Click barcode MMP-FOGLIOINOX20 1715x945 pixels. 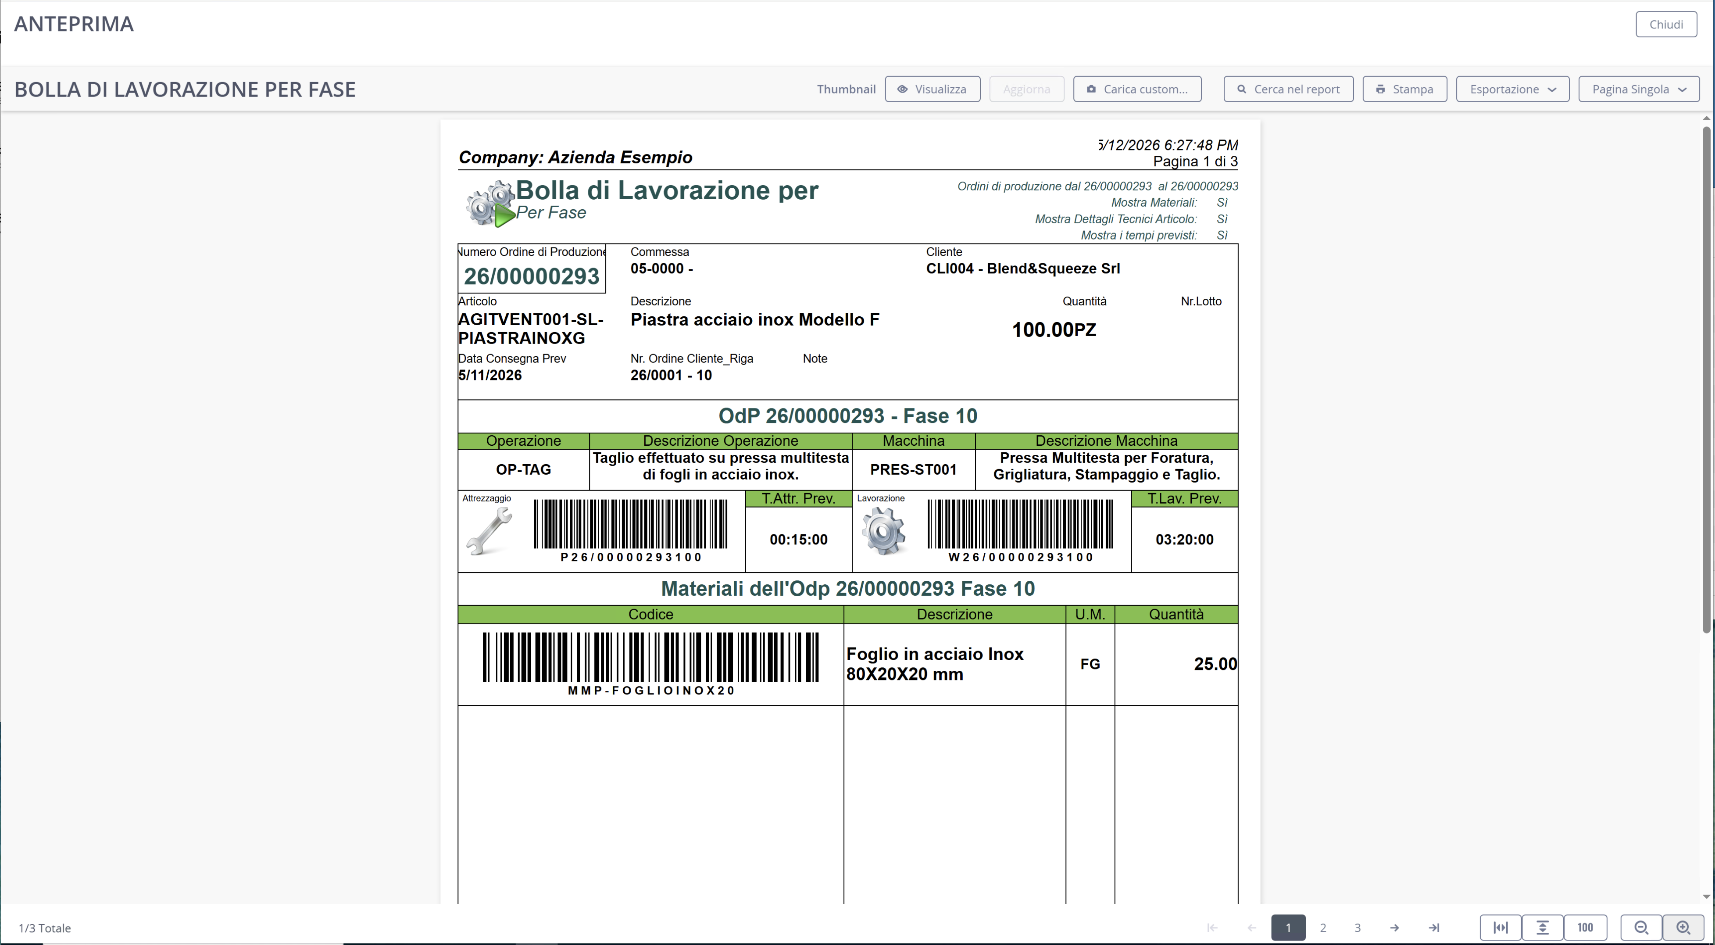pos(651,664)
